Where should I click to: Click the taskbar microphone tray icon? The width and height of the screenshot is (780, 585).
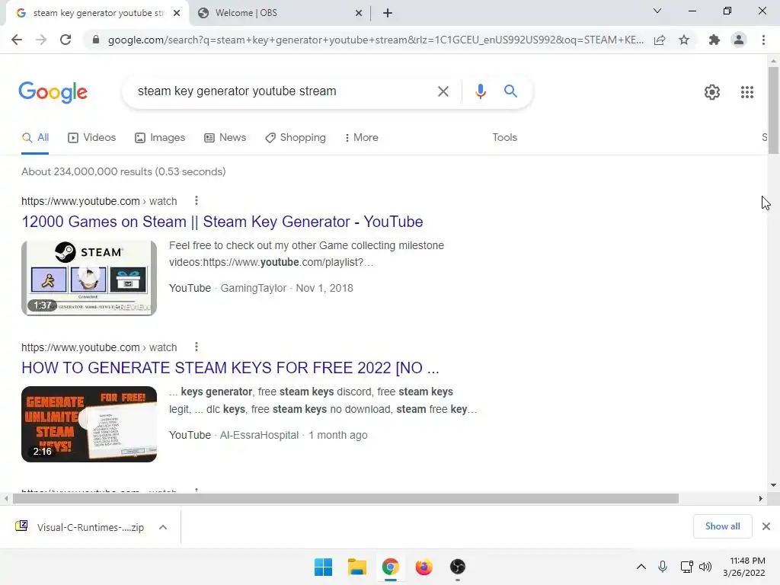point(663,567)
